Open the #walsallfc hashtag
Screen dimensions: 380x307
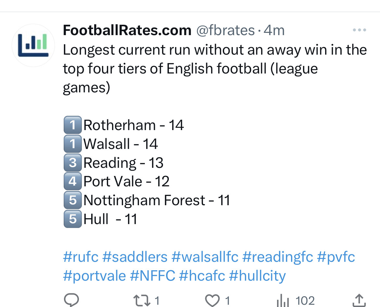(x=205, y=257)
